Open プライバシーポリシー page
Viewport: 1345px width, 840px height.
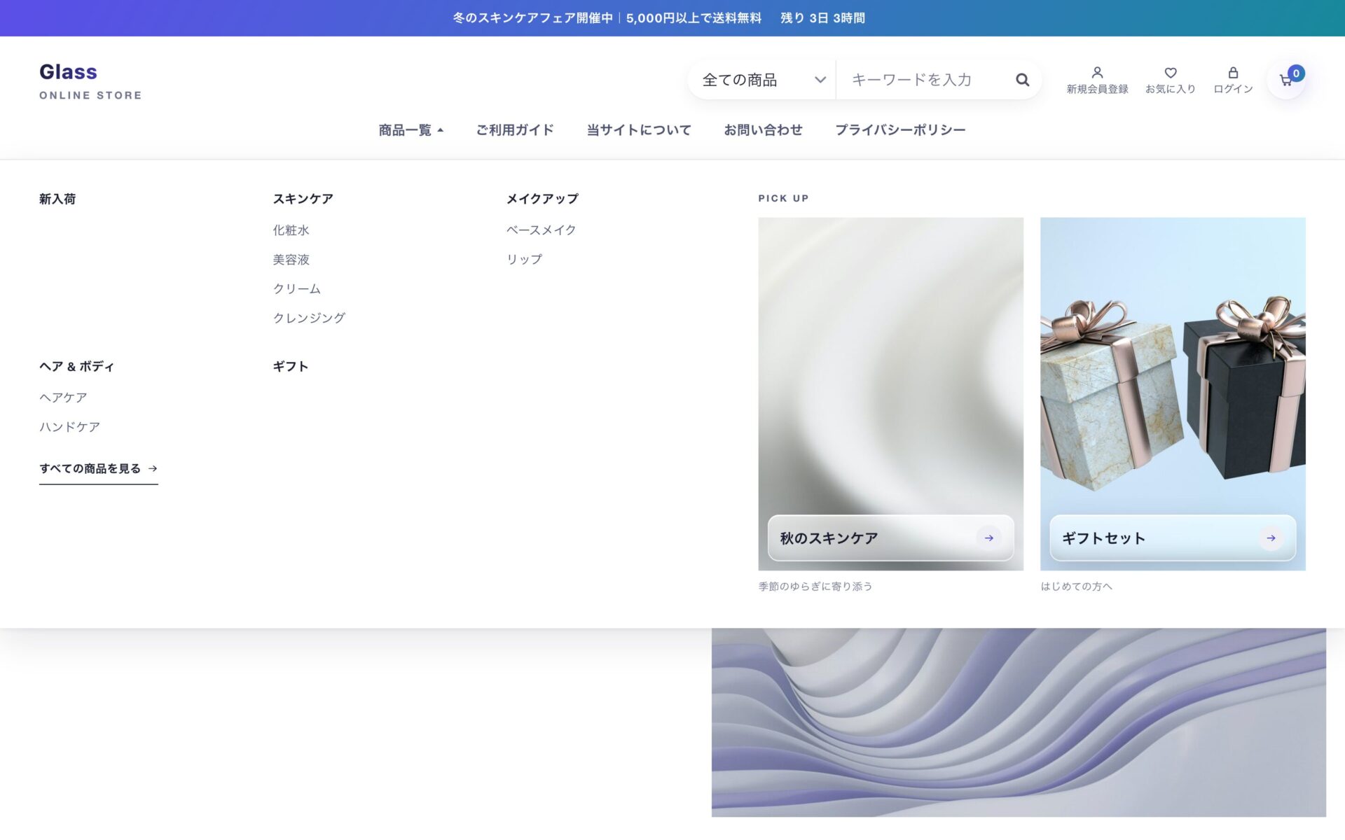coord(900,130)
